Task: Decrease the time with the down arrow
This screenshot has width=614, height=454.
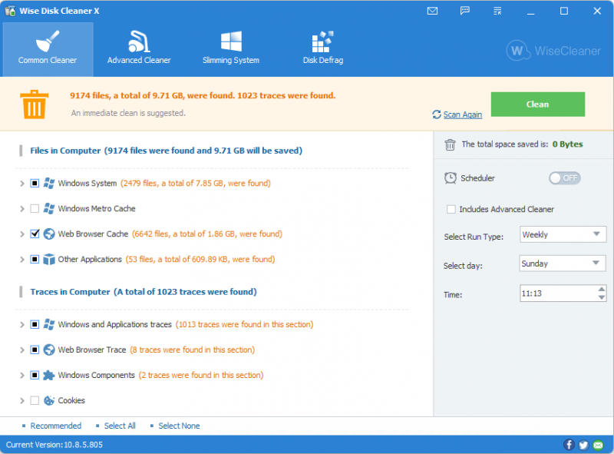Action: pos(602,297)
